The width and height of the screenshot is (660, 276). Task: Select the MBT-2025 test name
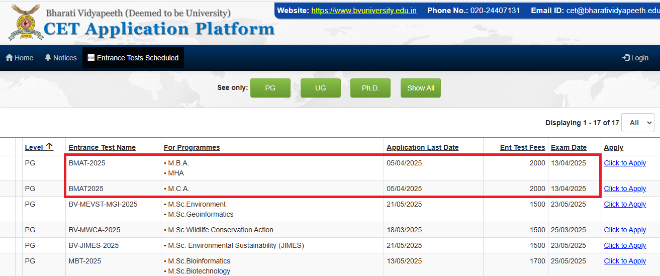(85, 261)
